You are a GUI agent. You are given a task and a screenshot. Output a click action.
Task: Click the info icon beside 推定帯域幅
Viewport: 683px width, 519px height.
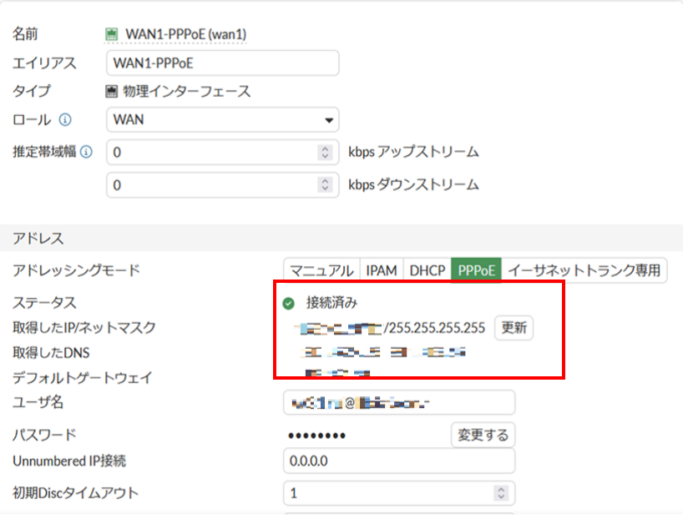86,153
